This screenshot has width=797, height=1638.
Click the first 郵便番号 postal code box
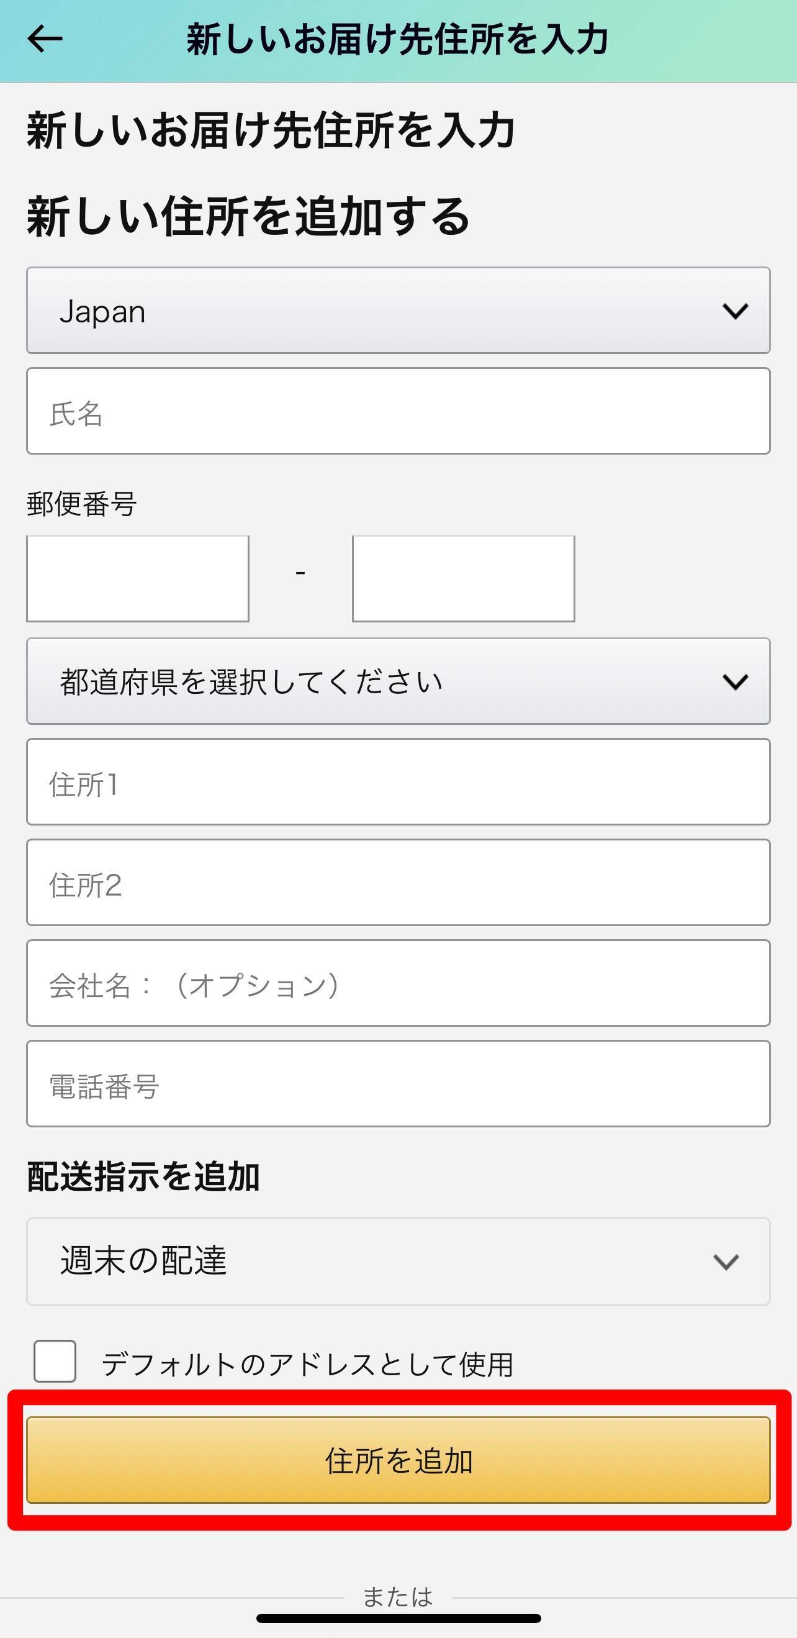click(x=137, y=579)
